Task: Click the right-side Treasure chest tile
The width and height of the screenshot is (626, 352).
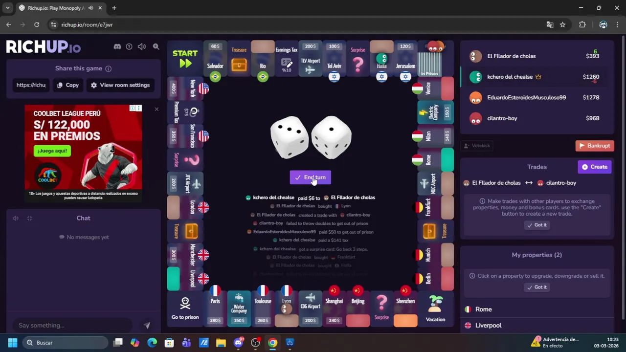Action: coord(435,231)
